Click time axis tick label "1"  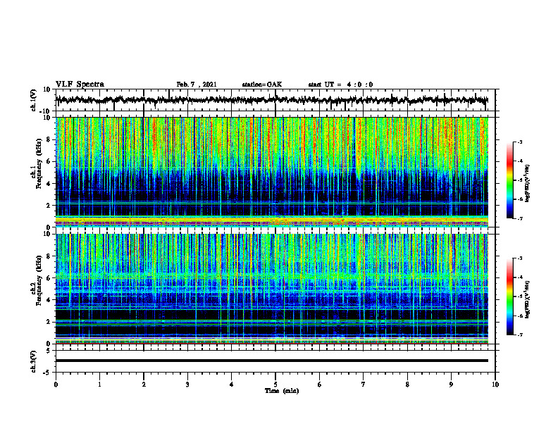(x=99, y=385)
